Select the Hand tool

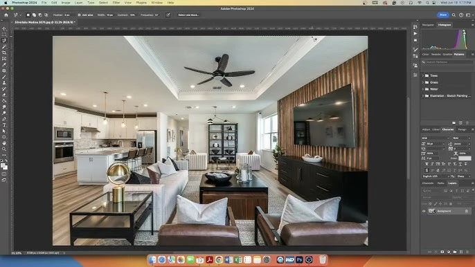4,143
